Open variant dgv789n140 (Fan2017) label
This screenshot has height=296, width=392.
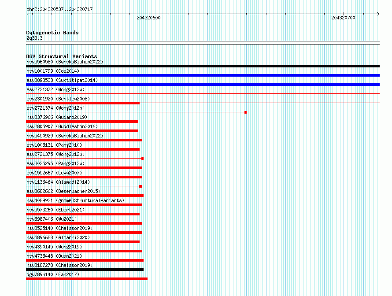point(53,274)
